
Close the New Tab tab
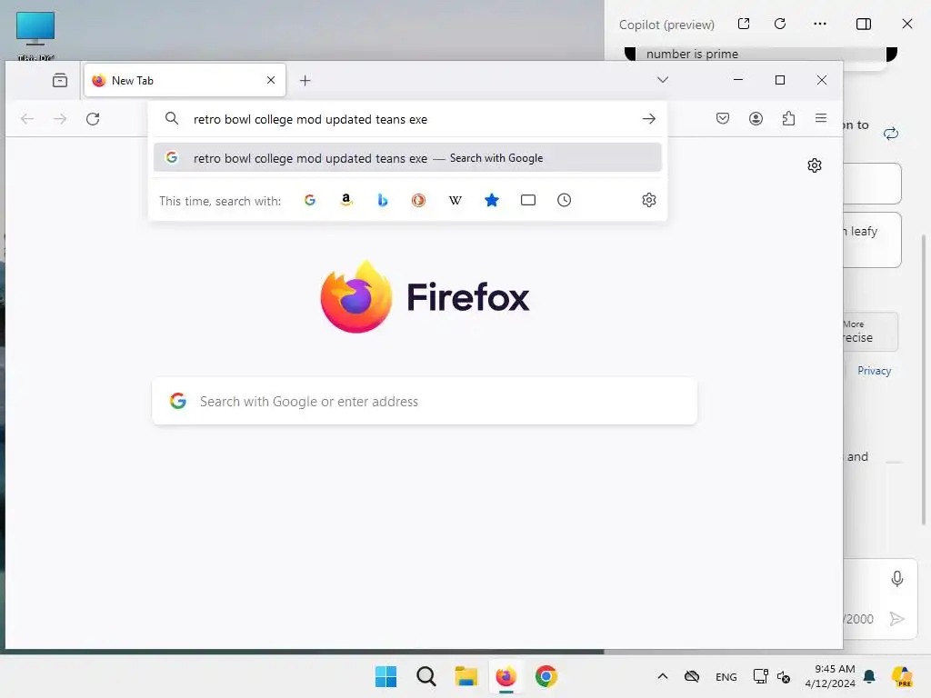tap(271, 80)
